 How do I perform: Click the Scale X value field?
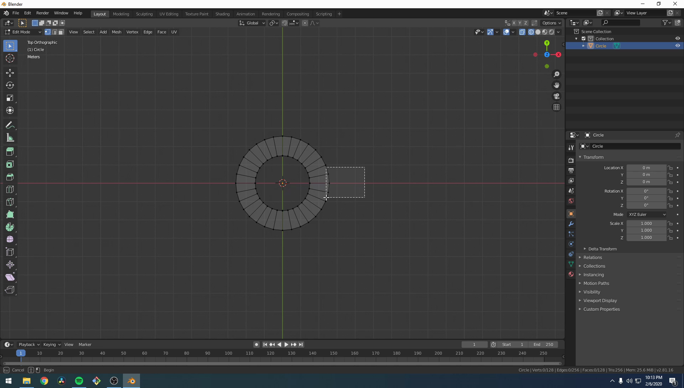pos(646,224)
